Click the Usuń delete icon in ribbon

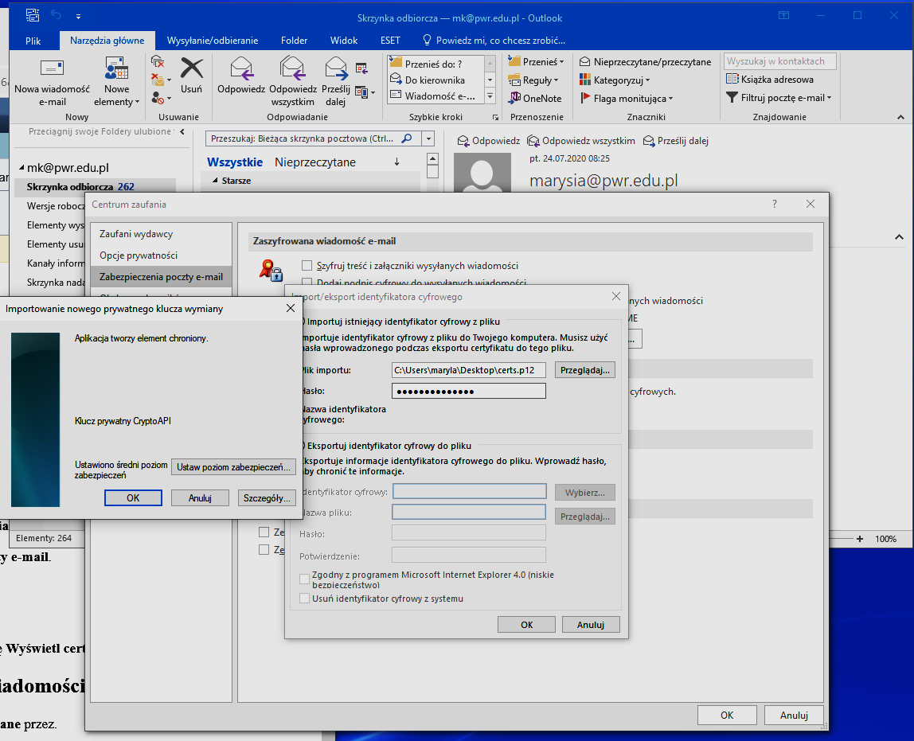(x=191, y=70)
